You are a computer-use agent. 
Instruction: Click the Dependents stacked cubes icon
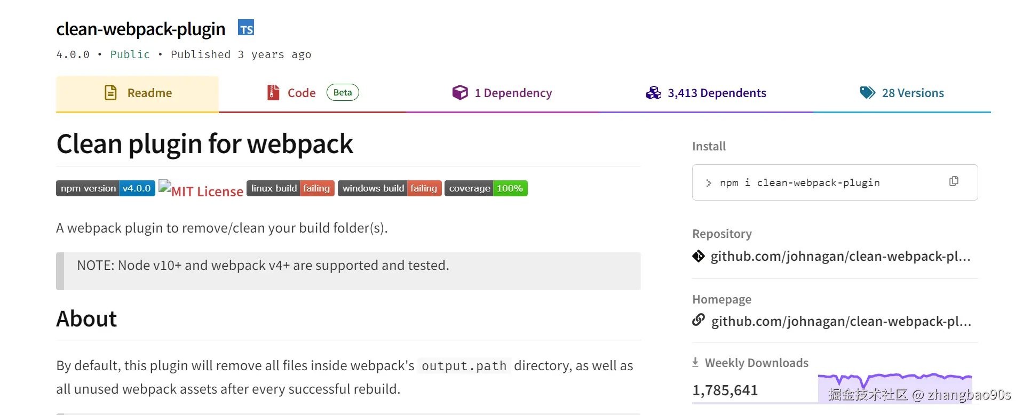(x=654, y=93)
